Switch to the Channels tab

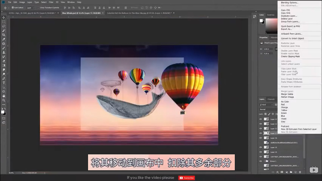coord(270,99)
